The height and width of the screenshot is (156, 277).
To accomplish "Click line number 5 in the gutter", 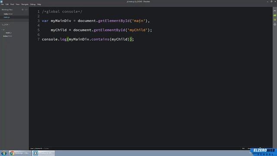I will tap(39, 30).
